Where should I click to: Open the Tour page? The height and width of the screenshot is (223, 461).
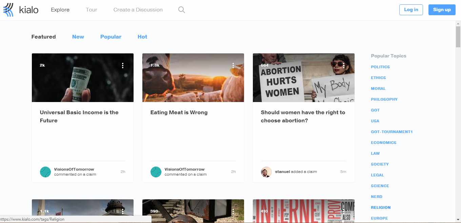[x=92, y=10]
